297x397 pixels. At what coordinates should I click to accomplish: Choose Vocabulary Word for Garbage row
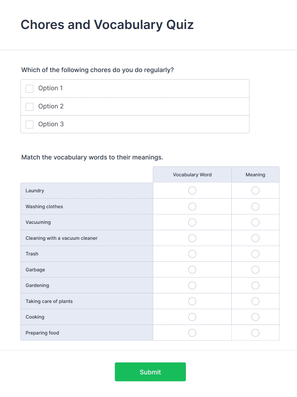[192, 270]
